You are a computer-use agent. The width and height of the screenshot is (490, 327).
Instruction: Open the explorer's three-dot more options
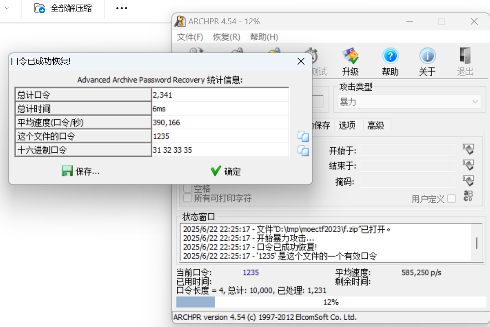122,8
